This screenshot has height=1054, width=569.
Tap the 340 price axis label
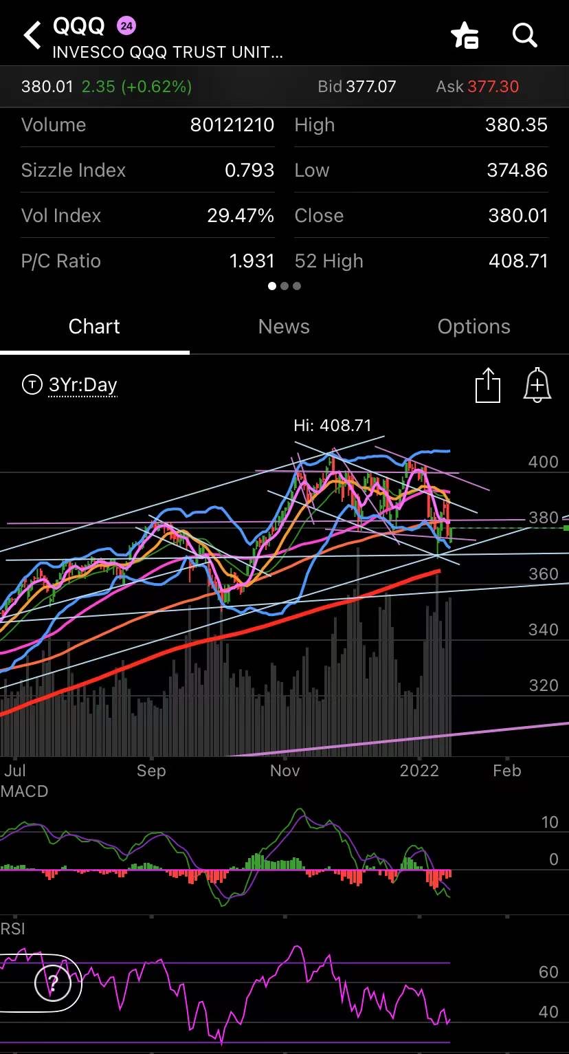[543, 630]
